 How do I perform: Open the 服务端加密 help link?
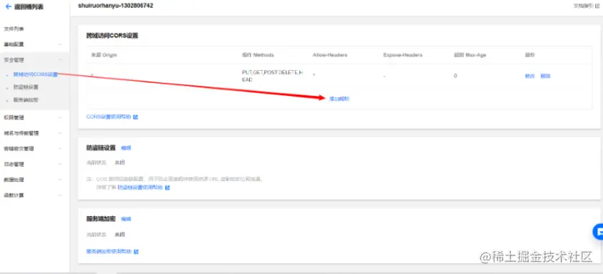(109, 251)
